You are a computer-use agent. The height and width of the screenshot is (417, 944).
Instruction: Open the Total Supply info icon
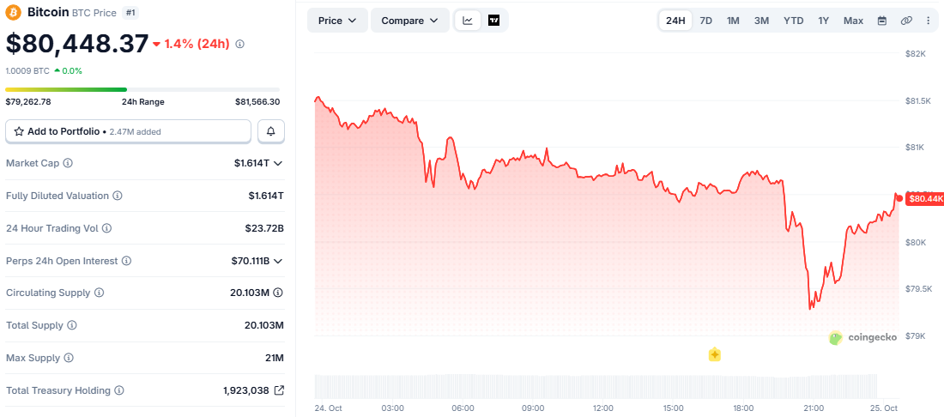[72, 325]
